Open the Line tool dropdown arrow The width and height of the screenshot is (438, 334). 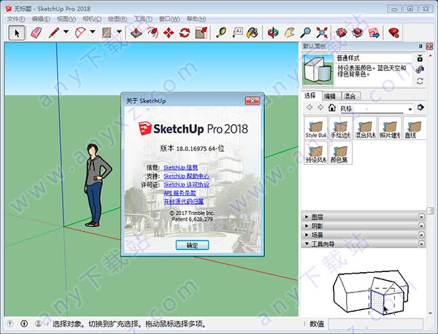tap(66, 31)
